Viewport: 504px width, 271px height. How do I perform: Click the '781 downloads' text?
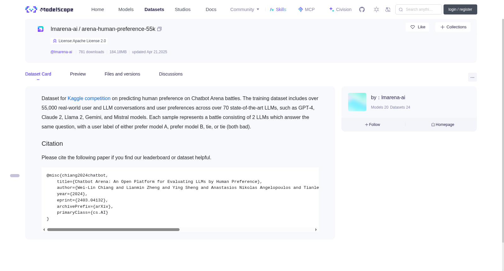pyautogui.click(x=91, y=52)
